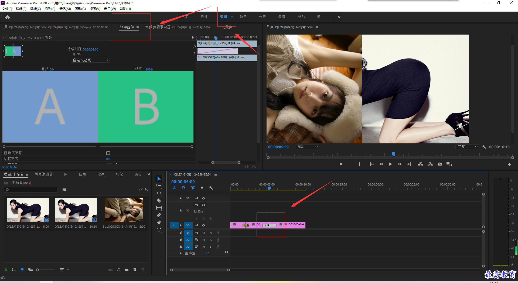Toggle Linked Selection in timeline
Viewport: 518px width, 283px height.
[x=193, y=188]
